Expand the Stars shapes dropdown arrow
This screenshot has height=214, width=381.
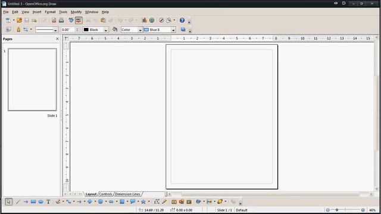[149, 202]
